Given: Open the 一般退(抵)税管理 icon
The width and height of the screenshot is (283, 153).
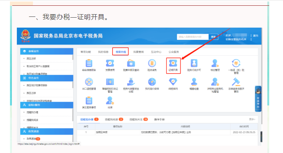Looking at the screenshot, I should click(236, 63).
